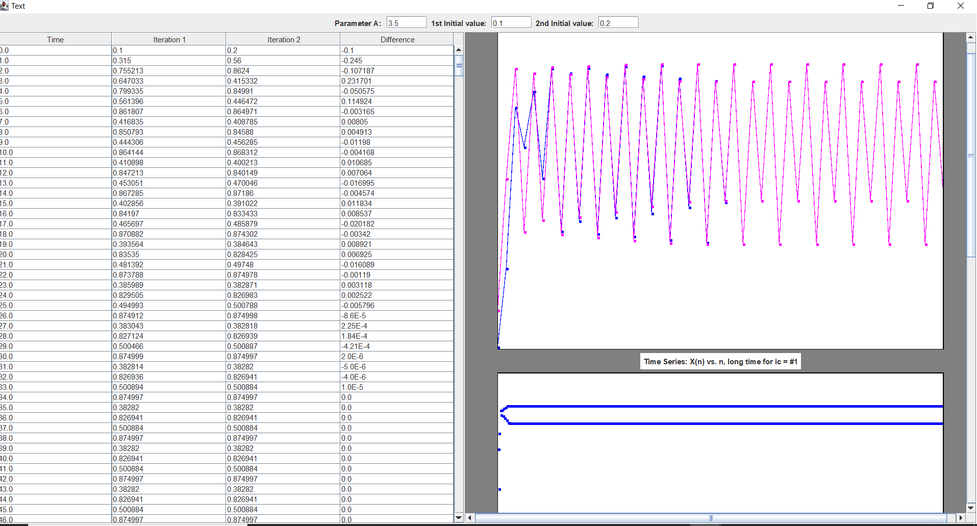The image size is (977, 526).
Task: Select the 2nd Initial value text field
Action: pyautogui.click(x=618, y=22)
